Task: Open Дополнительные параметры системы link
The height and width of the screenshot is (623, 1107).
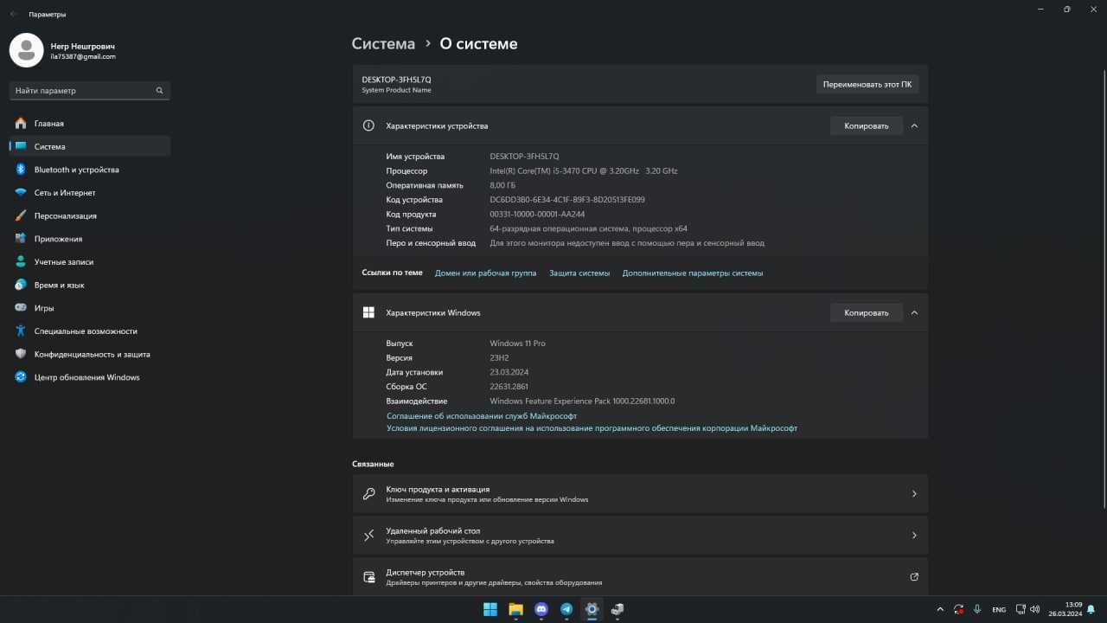Action: pos(693,273)
